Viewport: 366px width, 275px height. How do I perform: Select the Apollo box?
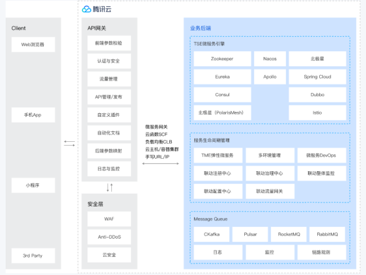pos(270,77)
